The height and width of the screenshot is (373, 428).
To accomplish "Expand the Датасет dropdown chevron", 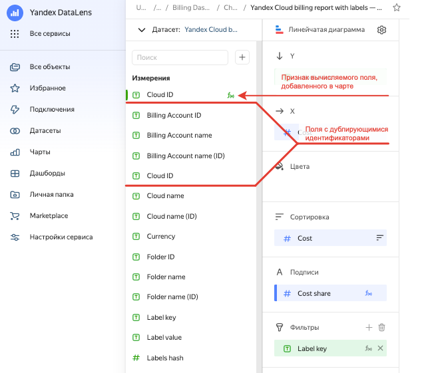I will 141,30.
